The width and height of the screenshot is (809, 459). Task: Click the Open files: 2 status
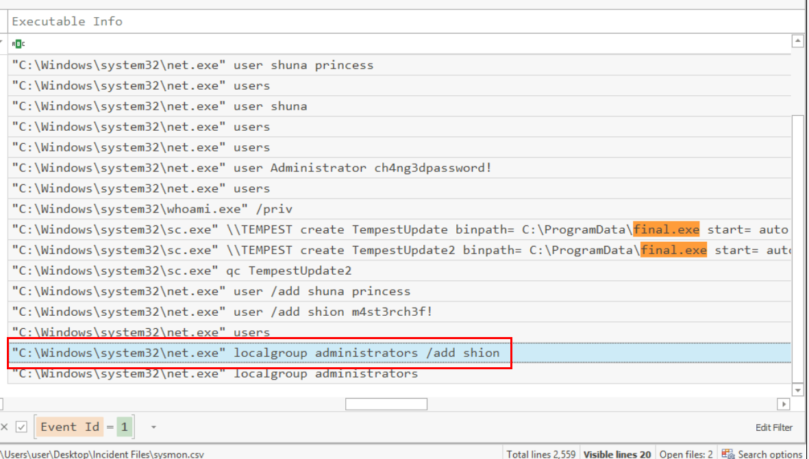[x=686, y=454]
